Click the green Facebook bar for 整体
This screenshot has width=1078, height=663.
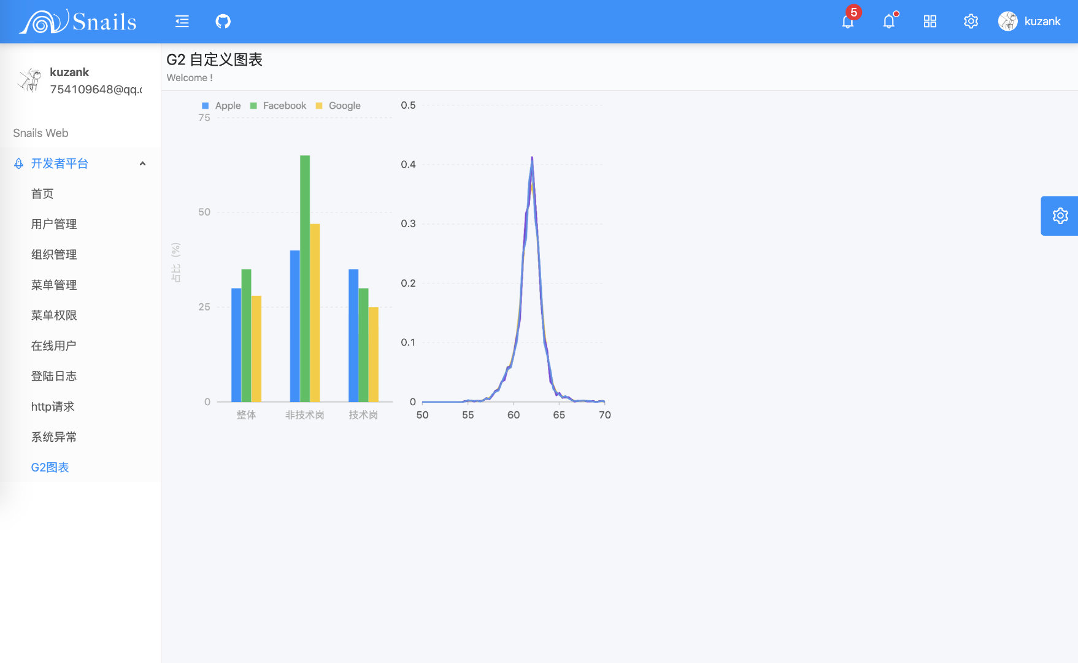click(246, 335)
